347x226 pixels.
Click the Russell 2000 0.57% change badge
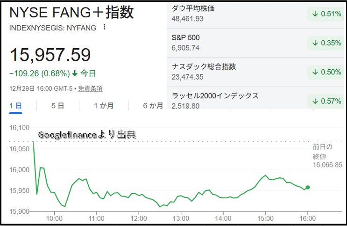(x=325, y=101)
